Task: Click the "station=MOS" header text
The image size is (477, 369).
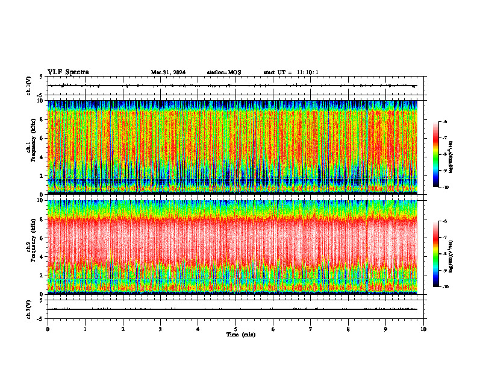Action: (224, 72)
